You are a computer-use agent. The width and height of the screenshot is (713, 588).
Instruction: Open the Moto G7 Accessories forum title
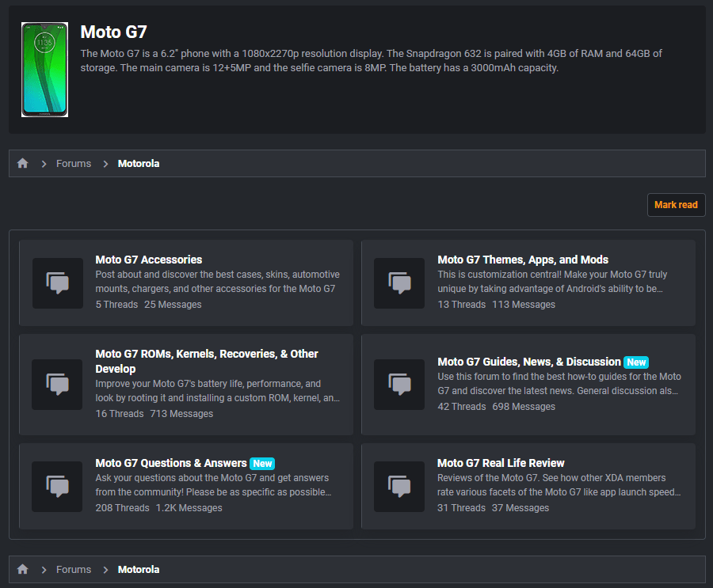coord(149,260)
